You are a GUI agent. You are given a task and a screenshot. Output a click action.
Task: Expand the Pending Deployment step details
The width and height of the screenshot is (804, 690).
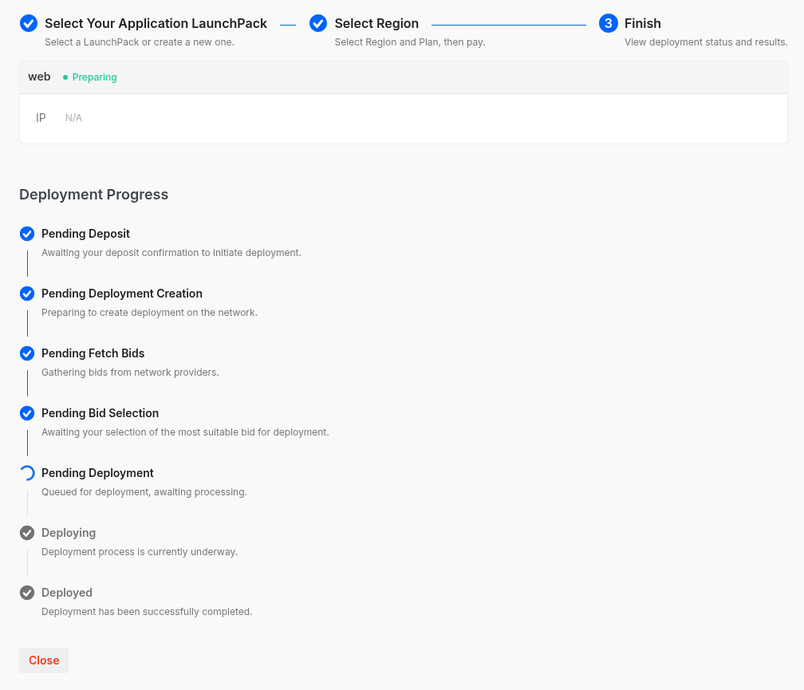[x=97, y=473]
